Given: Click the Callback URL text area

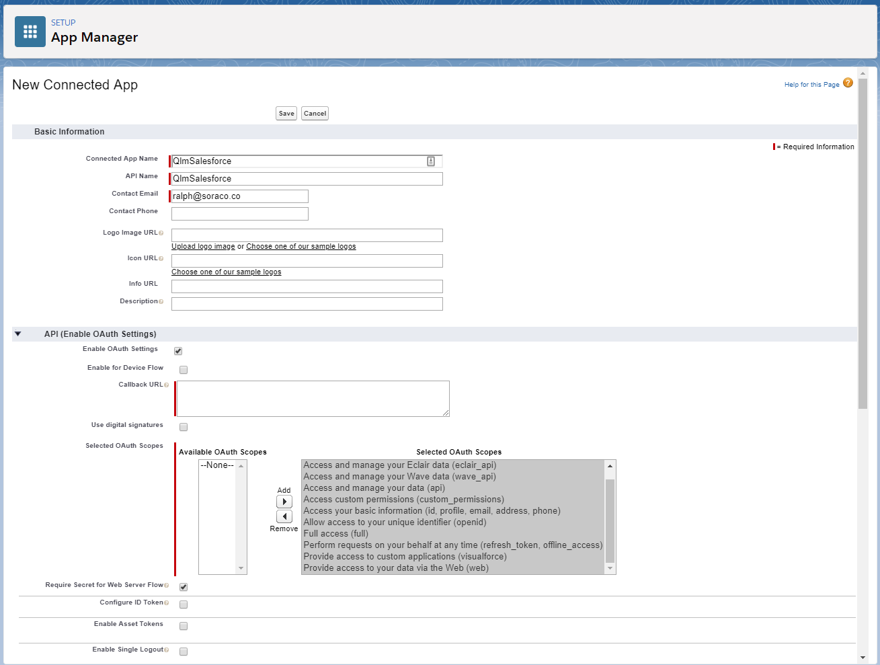Looking at the screenshot, I should pyautogui.click(x=313, y=399).
